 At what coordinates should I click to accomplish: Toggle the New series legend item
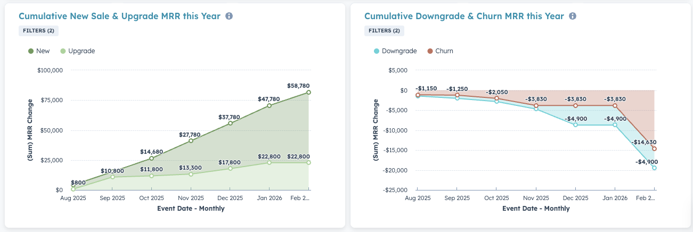click(x=39, y=51)
